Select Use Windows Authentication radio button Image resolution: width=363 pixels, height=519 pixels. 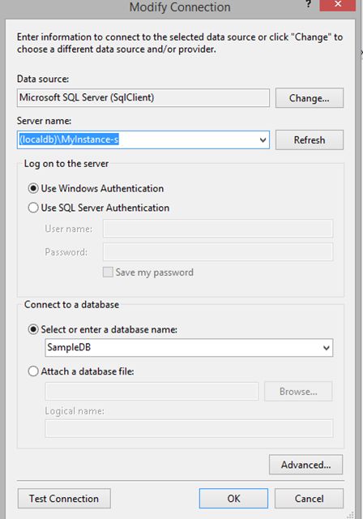[x=33, y=188]
